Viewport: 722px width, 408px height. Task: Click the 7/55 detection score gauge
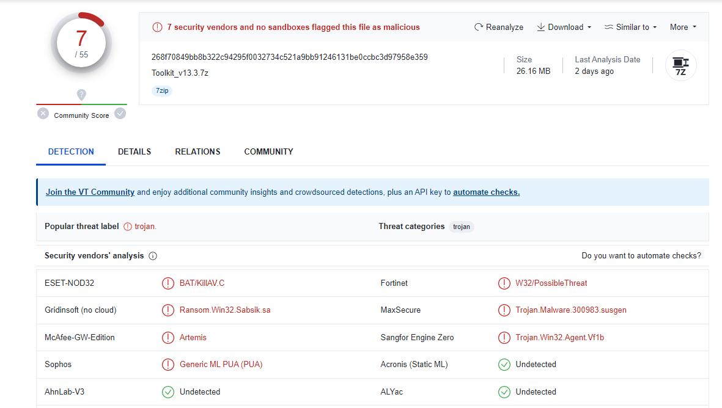click(81, 43)
